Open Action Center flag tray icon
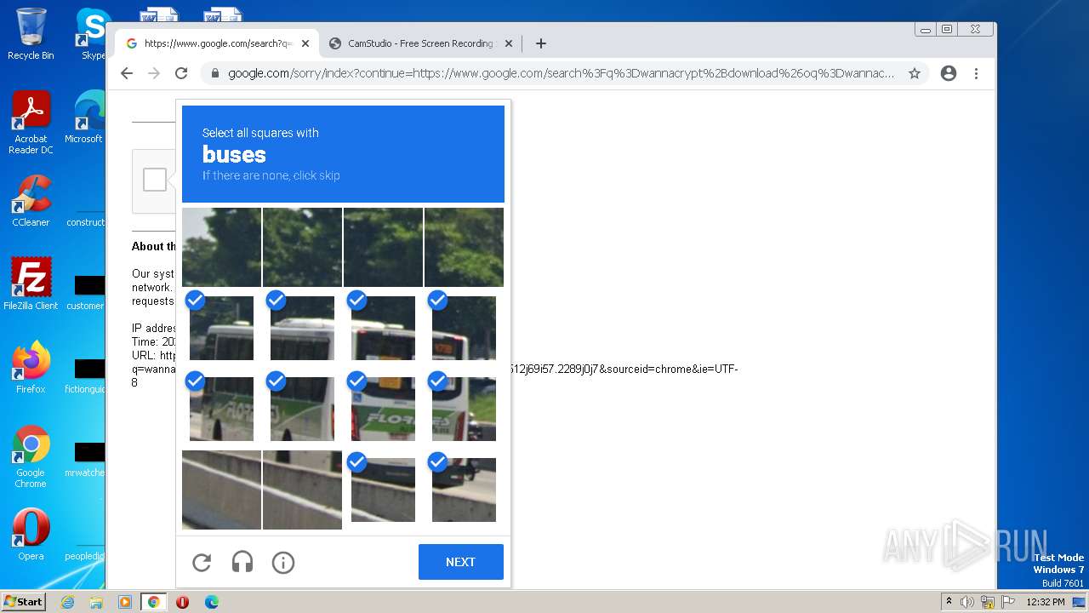Screen dimensions: 1089x613 tap(1008, 602)
